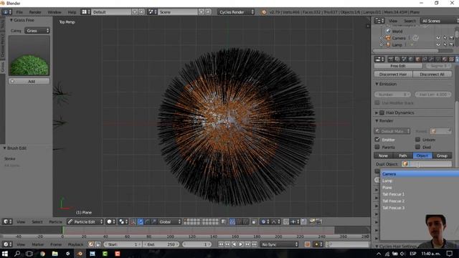
Task: Jump to end frame in timeline
Action: [255, 244]
